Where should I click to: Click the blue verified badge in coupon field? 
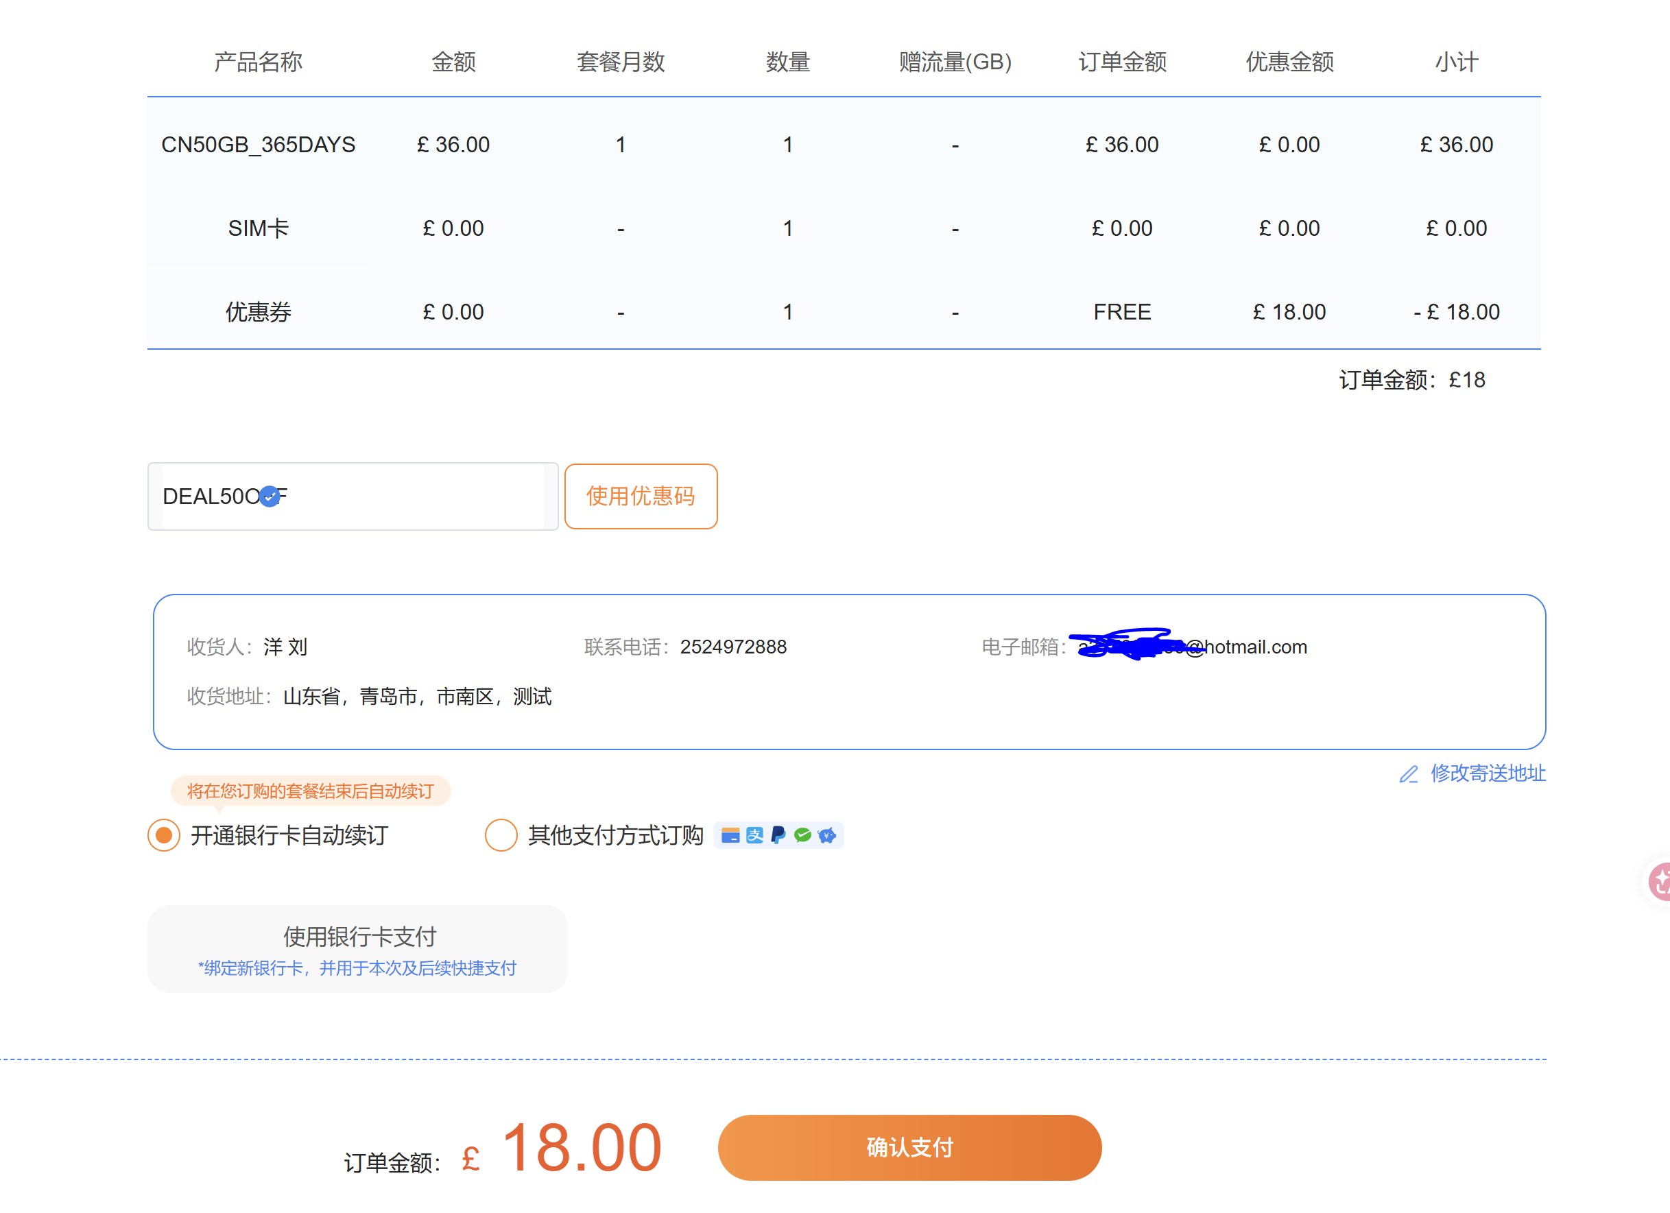point(270,497)
